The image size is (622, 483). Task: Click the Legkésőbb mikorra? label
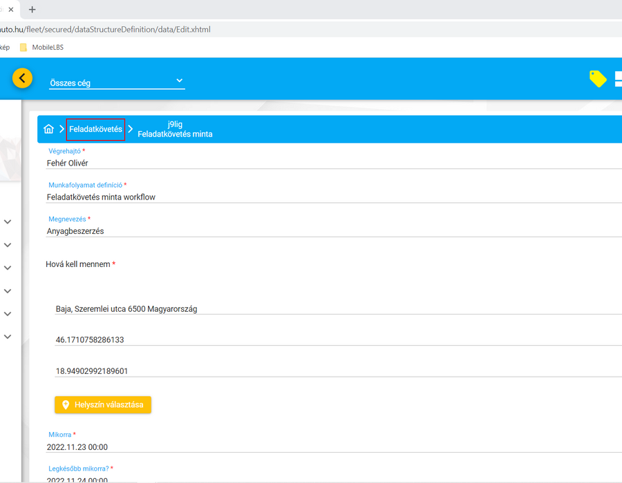click(79, 469)
